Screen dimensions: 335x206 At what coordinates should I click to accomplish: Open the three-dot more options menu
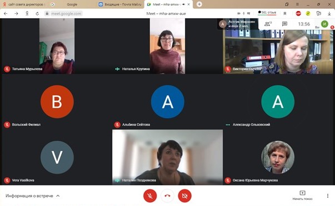[328, 195]
